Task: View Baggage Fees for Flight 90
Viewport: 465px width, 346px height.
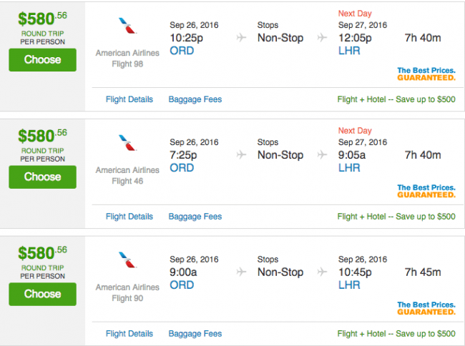Action: click(195, 334)
